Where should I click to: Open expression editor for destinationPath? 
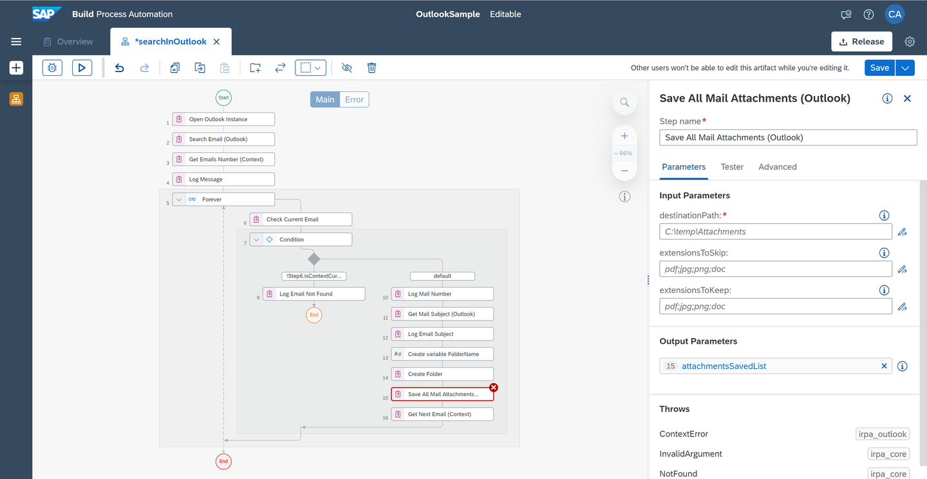pyautogui.click(x=903, y=232)
